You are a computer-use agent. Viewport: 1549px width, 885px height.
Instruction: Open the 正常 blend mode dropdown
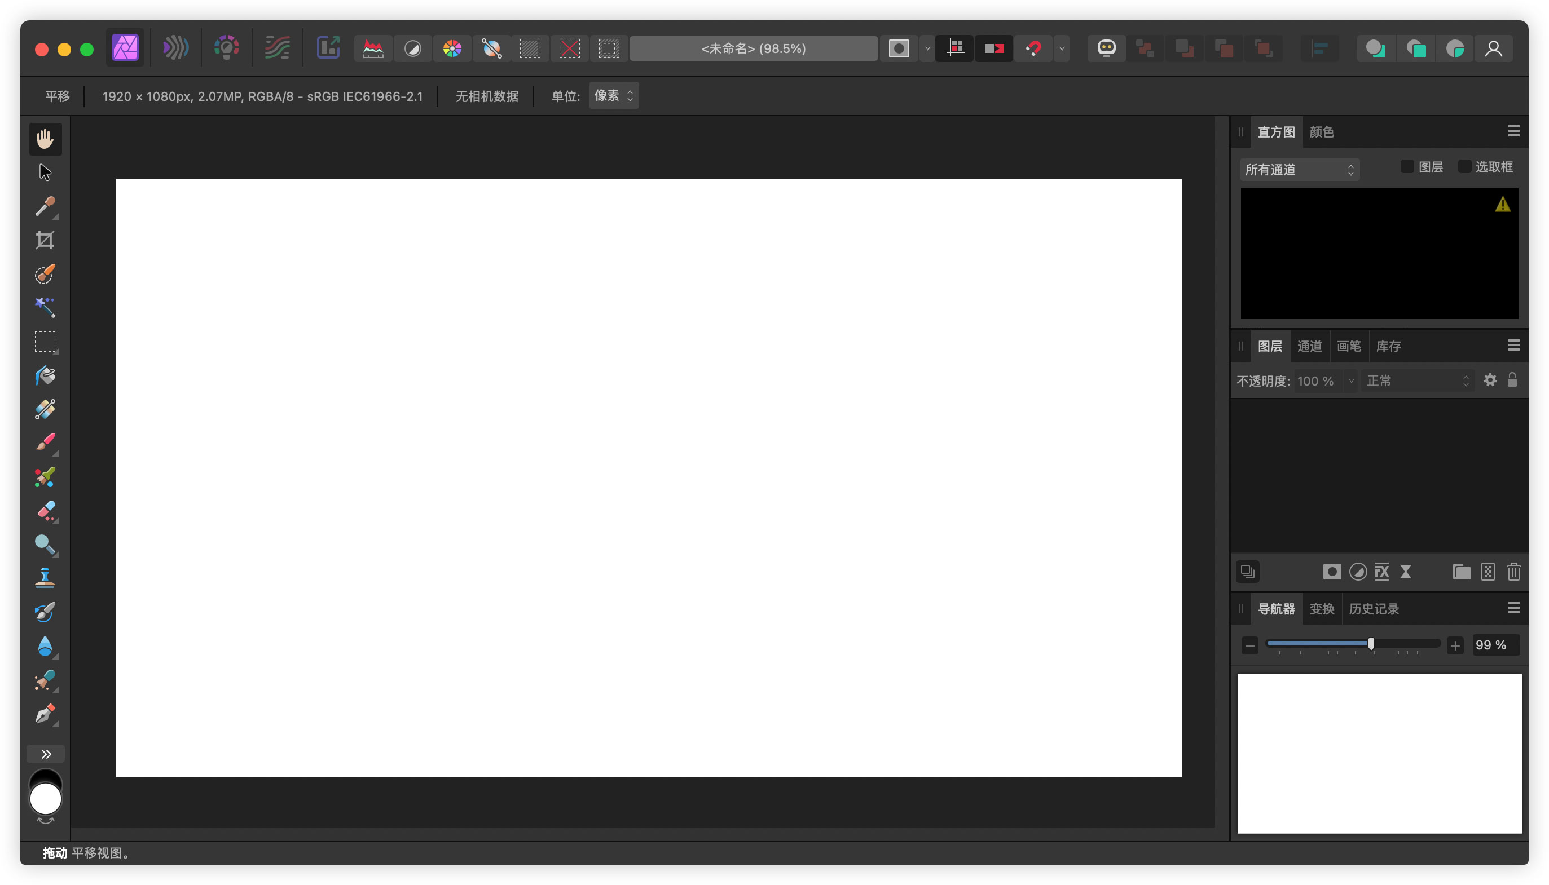(x=1418, y=381)
